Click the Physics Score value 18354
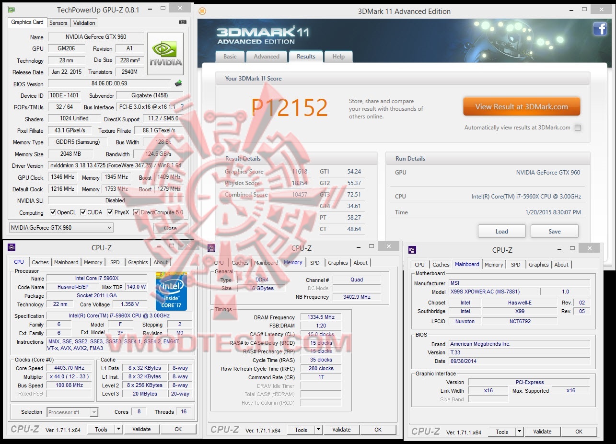The height and width of the screenshot is (444, 616). pos(300,183)
